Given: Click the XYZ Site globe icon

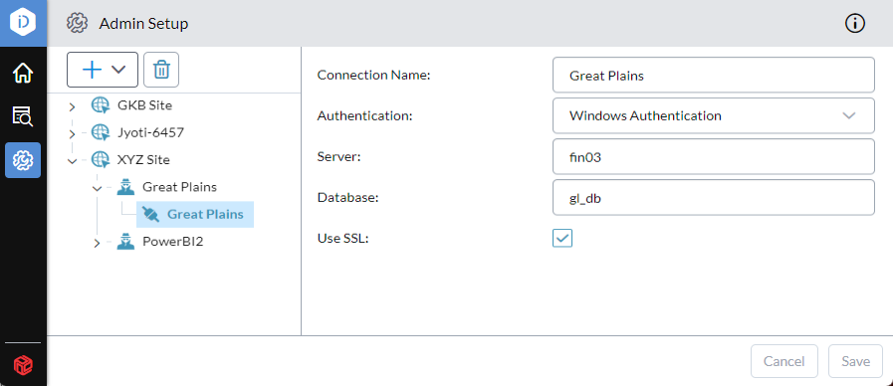Looking at the screenshot, I should pyautogui.click(x=100, y=160).
